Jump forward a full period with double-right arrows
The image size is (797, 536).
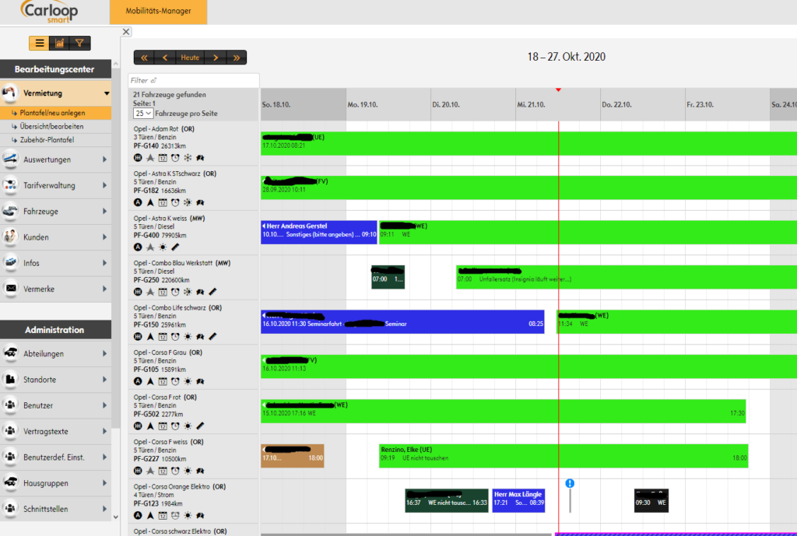coord(237,58)
